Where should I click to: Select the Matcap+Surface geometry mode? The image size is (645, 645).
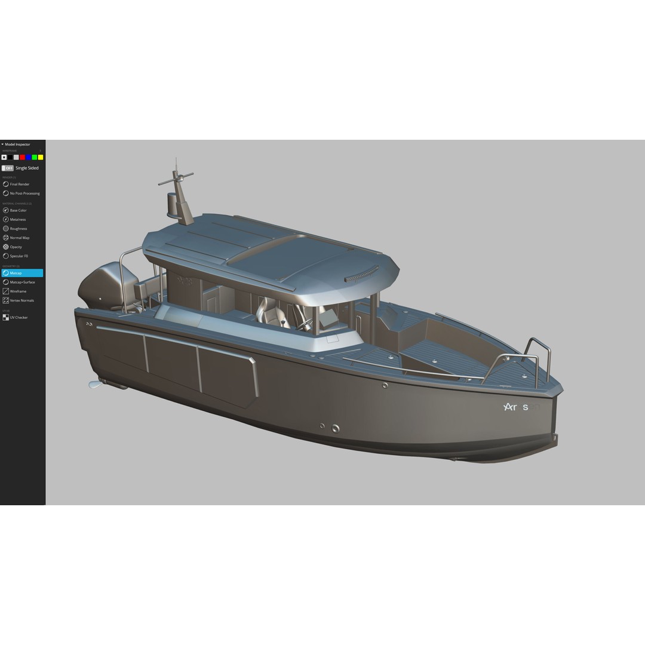click(x=19, y=282)
